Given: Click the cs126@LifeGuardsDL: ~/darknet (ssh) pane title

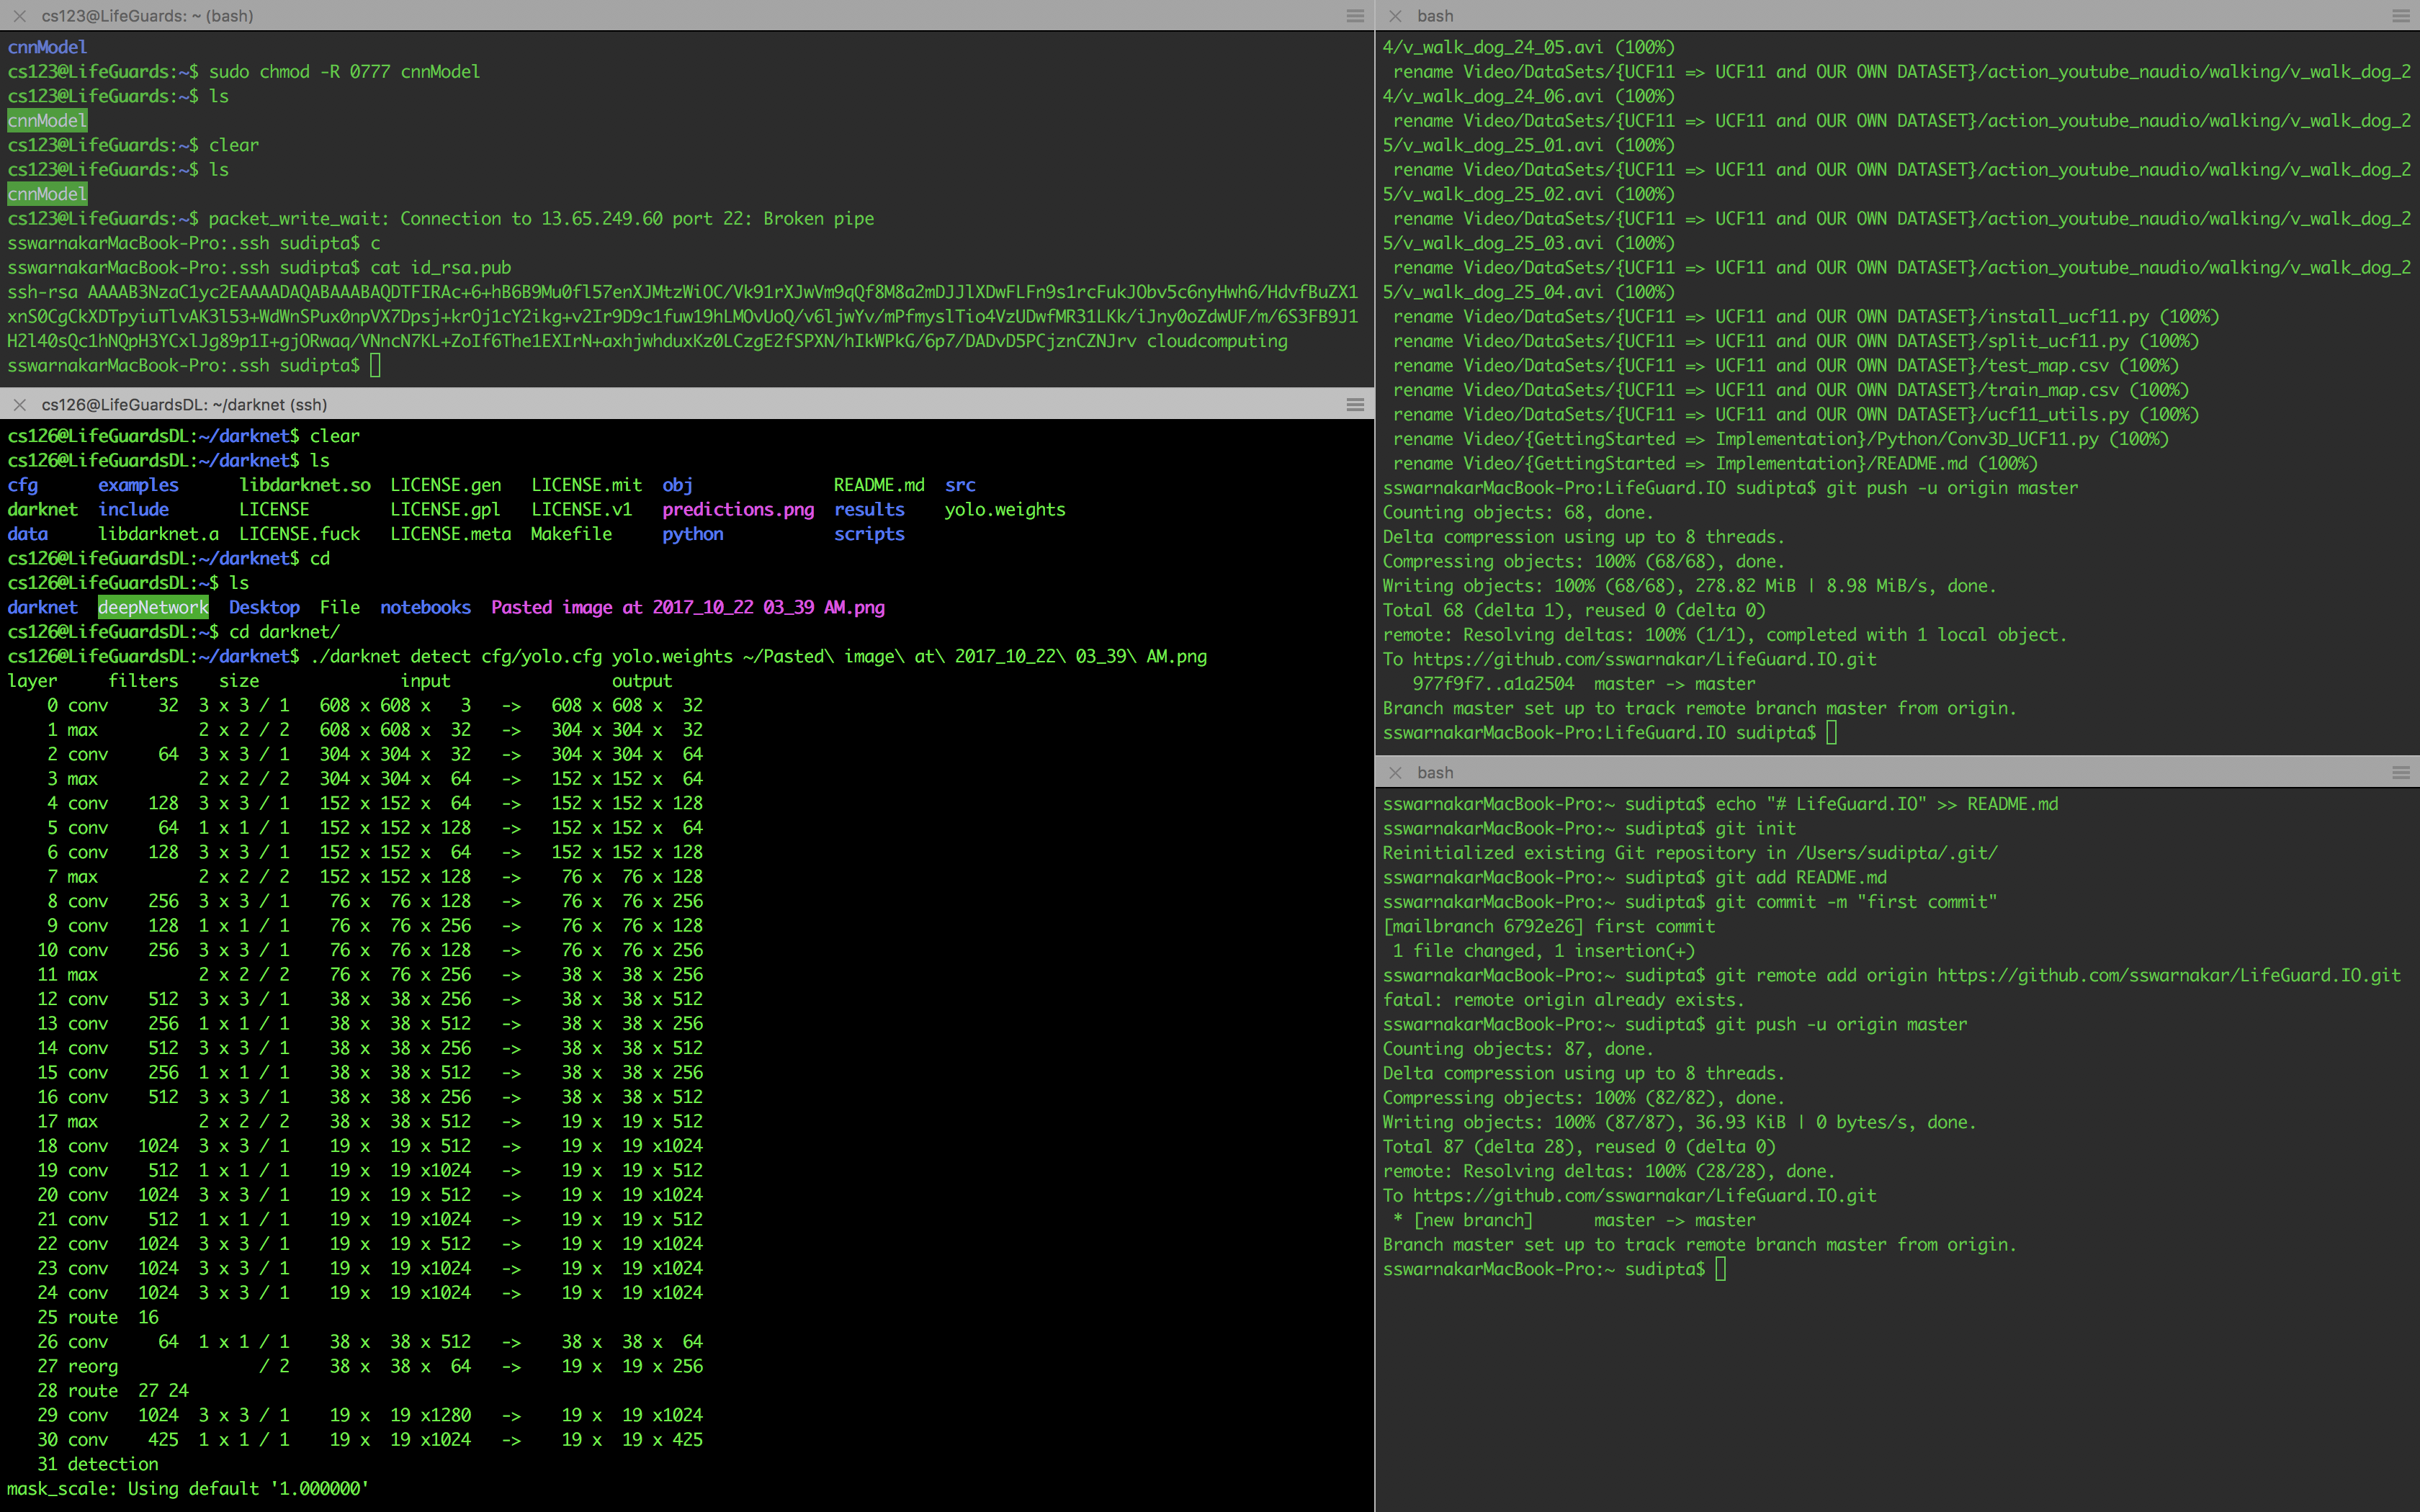Looking at the screenshot, I should point(184,405).
